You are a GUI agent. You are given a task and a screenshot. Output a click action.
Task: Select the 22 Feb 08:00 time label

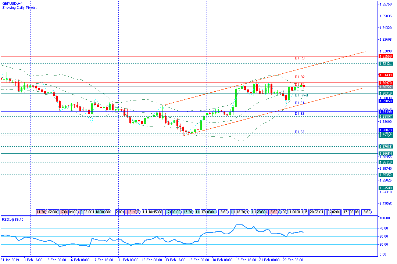coord(293,260)
